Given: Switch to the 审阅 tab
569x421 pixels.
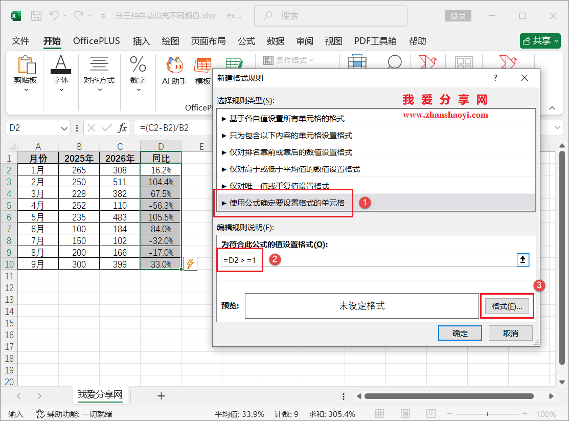Looking at the screenshot, I should (305, 41).
